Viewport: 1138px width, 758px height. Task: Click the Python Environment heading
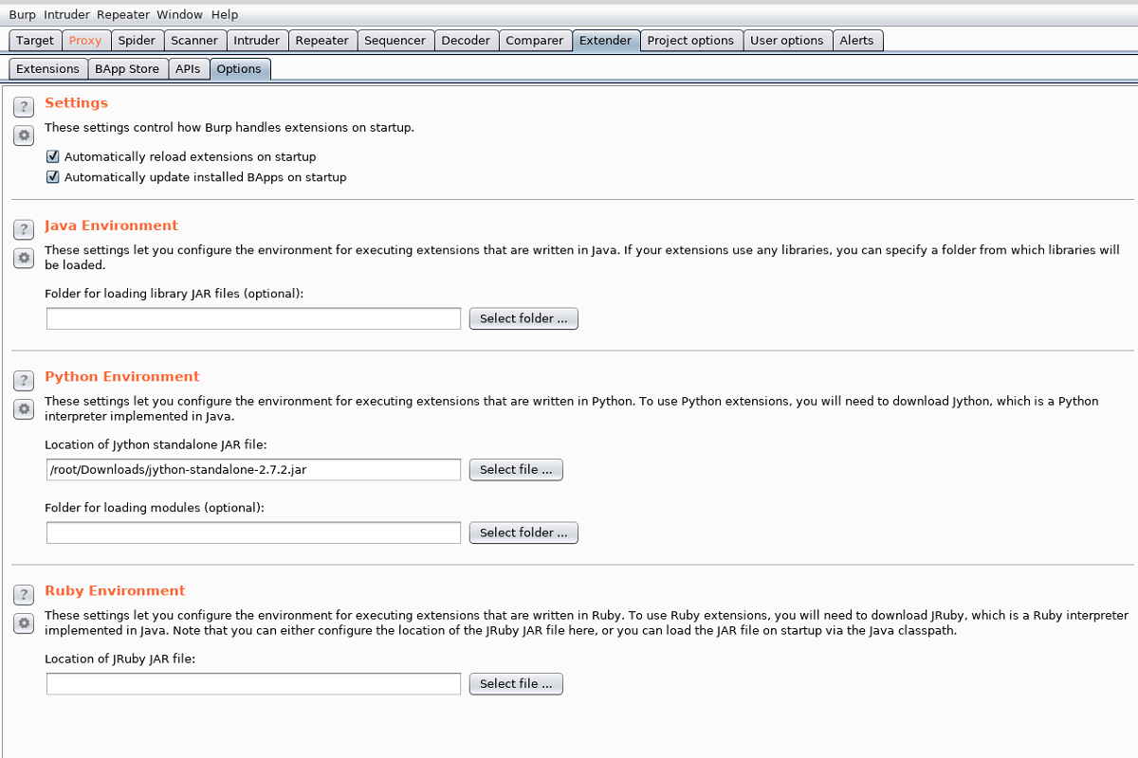(x=122, y=376)
